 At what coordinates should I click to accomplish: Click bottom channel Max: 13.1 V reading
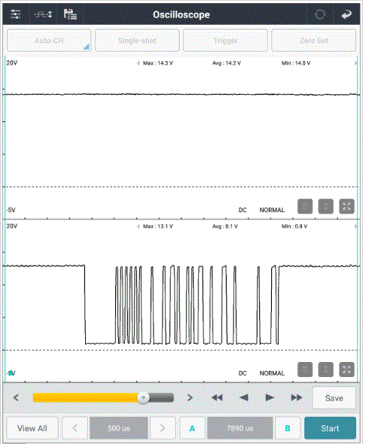(158, 227)
